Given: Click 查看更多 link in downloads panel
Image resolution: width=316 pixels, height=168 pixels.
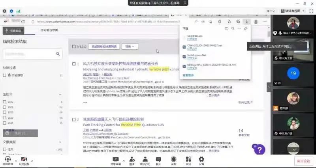Looking at the screenshot, I should 188,75.
